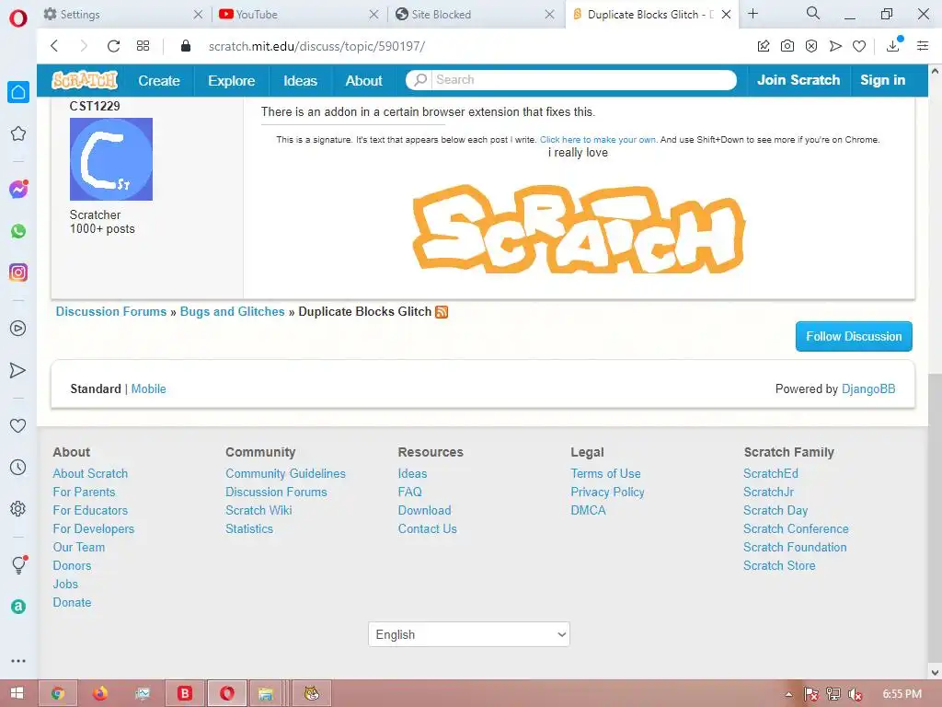The width and height of the screenshot is (942, 707).
Task: Click the padlock site info icon
Action: pyautogui.click(x=186, y=46)
